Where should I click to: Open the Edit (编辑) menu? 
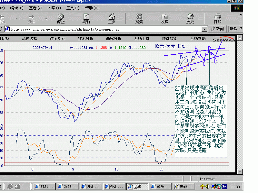tap(17, 8)
